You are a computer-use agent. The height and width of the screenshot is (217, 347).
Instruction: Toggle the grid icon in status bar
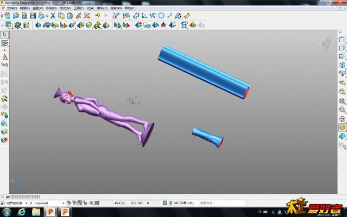[97, 203]
